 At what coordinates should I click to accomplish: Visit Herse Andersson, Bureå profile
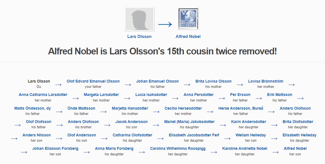click(x=241, y=108)
